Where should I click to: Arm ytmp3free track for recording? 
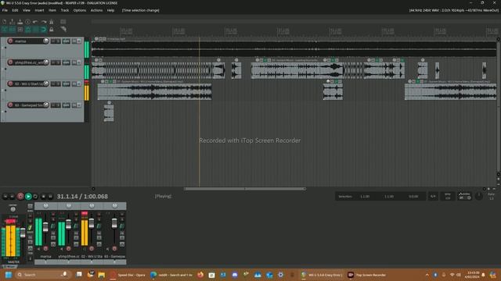point(10,62)
